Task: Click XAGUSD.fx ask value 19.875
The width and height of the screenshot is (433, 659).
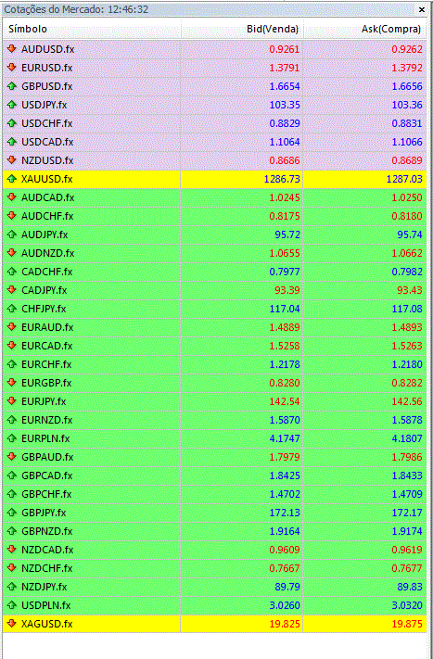Action: pyautogui.click(x=407, y=624)
